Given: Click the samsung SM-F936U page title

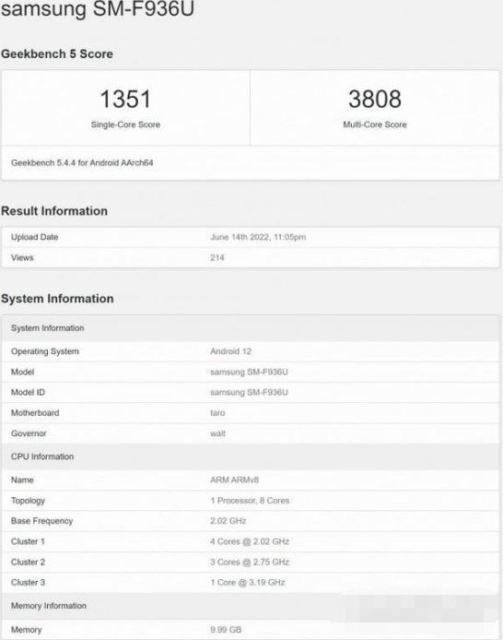Looking at the screenshot, I should pos(98,8).
